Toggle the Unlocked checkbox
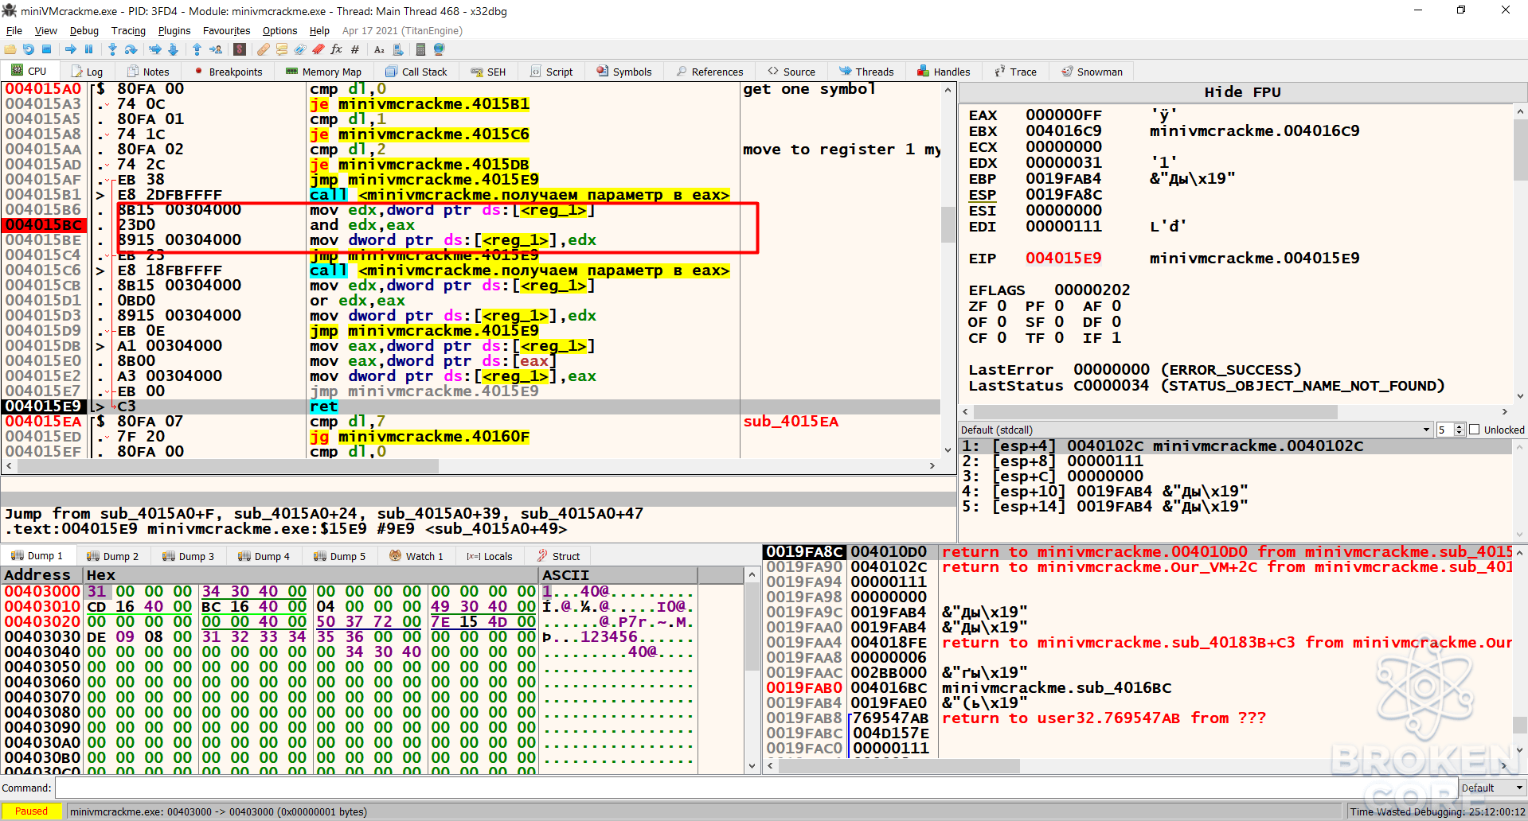 tap(1475, 430)
